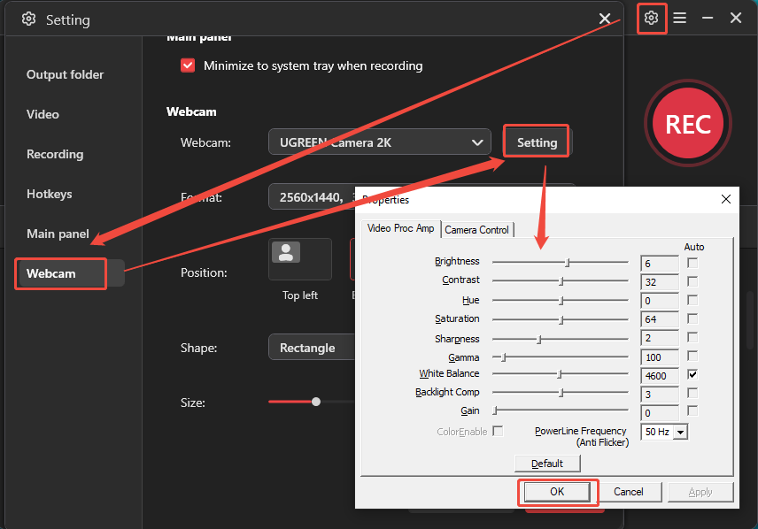
Task: Open the hamburger menu icon
Action: click(679, 18)
